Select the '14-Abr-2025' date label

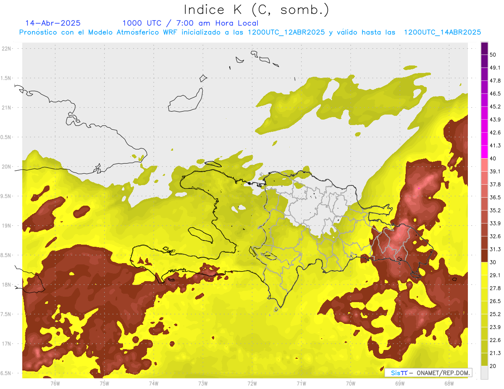point(53,23)
